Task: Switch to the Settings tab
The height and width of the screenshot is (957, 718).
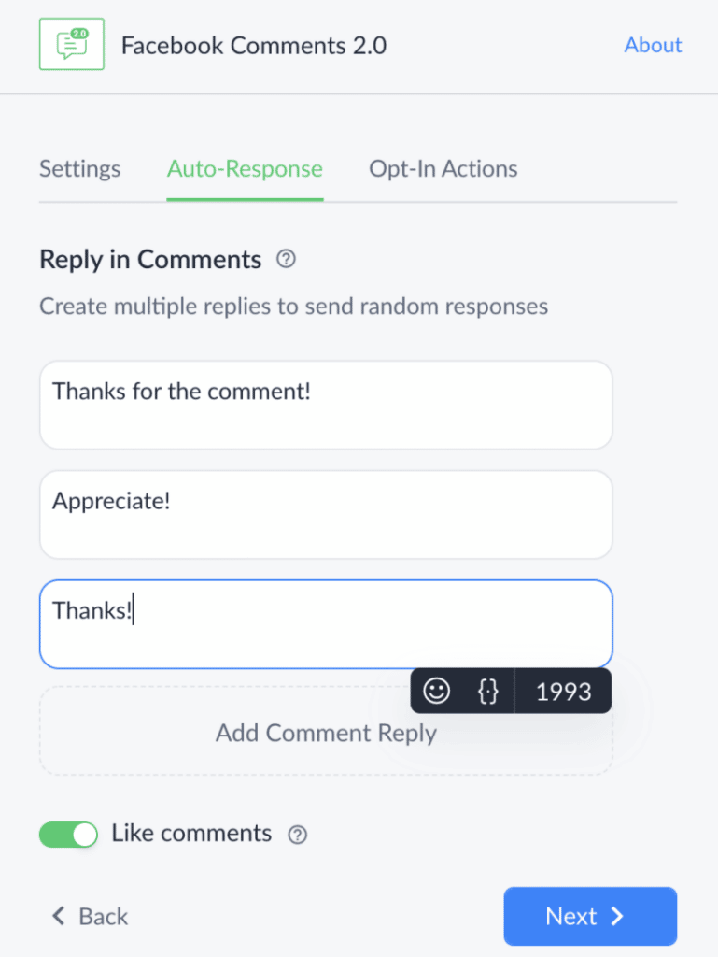Action: coord(79,169)
